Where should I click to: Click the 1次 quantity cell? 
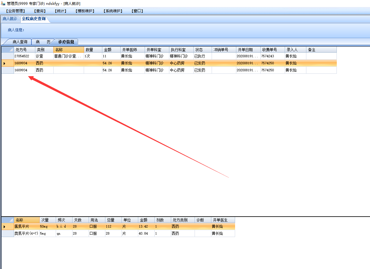(x=93, y=56)
